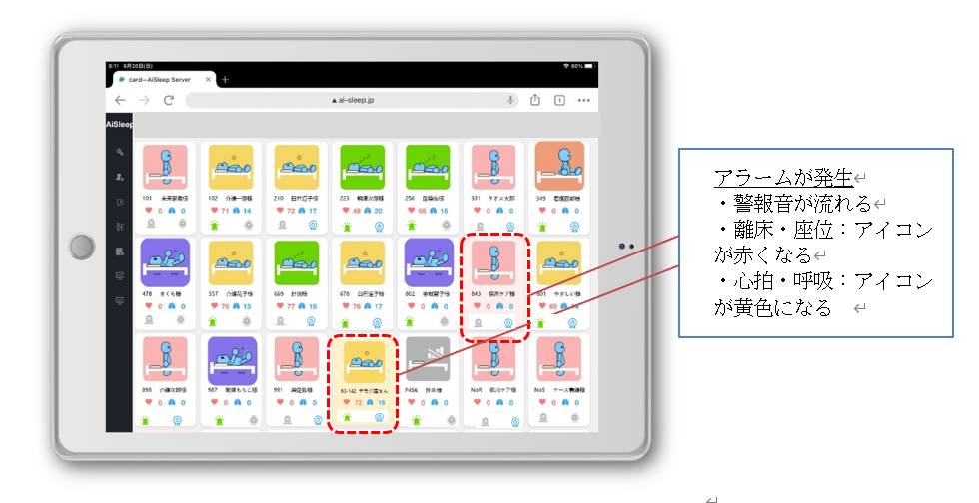Reload the ai-sleep.jp page
Image resolution: width=979 pixels, height=503 pixels.
tap(169, 100)
